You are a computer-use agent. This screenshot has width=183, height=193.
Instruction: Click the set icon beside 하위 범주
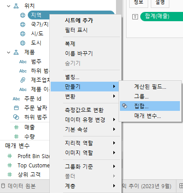[16, 117]
